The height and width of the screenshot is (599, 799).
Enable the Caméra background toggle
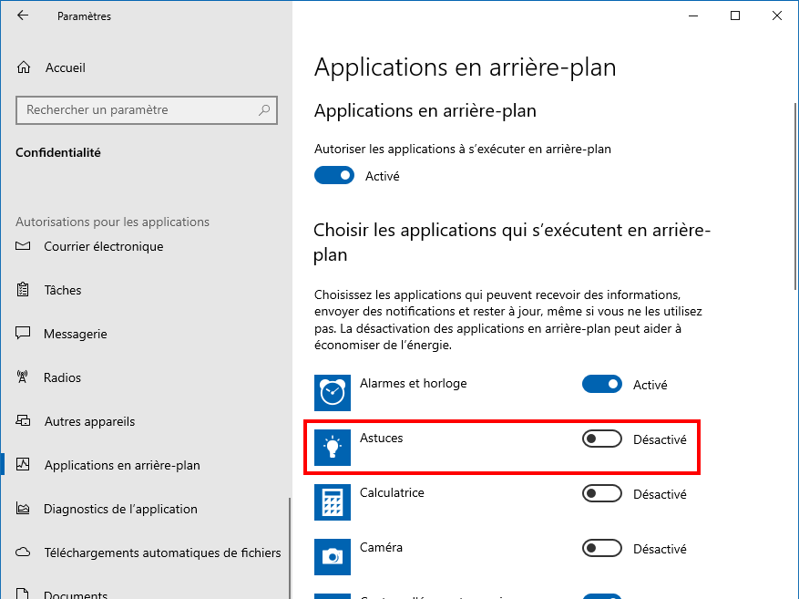click(601, 549)
